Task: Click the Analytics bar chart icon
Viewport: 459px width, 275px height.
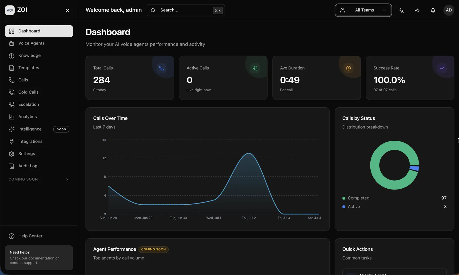Action: tap(11, 117)
